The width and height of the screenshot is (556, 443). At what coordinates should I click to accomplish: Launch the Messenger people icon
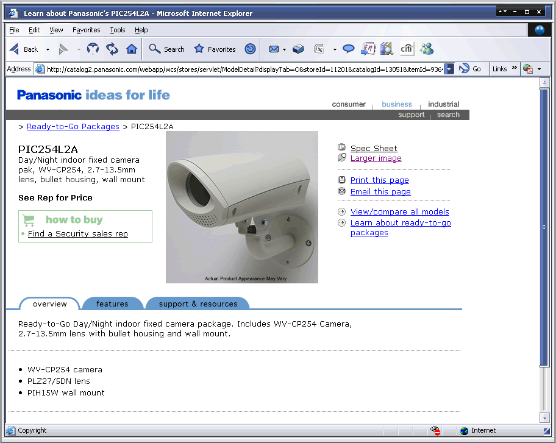[427, 49]
